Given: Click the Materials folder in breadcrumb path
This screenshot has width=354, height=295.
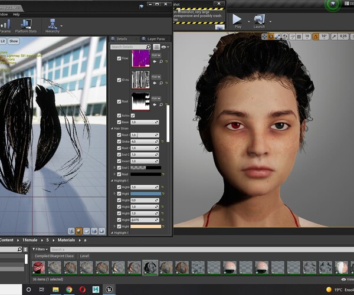Looking at the screenshot, I should tap(66, 240).
